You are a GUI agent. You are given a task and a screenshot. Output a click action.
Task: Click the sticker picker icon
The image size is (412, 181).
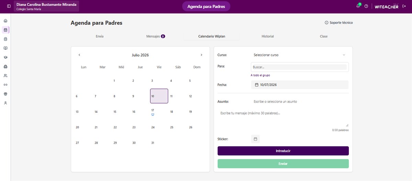click(255, 139)
